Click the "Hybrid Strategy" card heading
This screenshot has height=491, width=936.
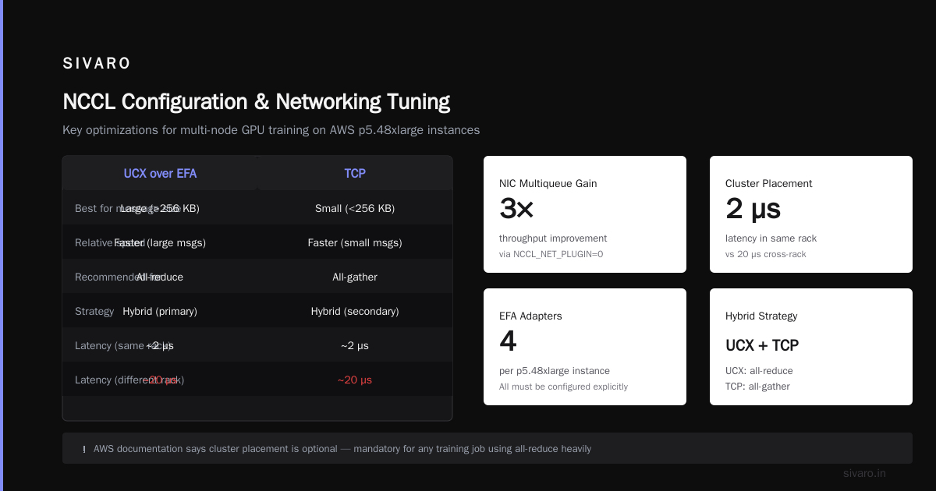761,316
